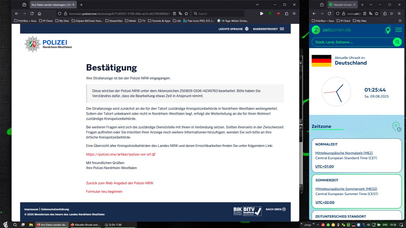Show the padlock site info for formulare.polizei.nrw

point(66,14)
